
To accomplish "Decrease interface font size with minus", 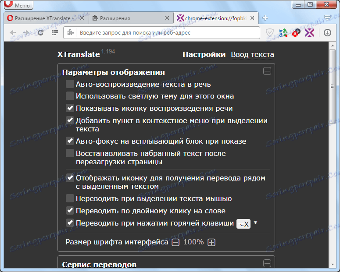I will click(x=175, y=242).
